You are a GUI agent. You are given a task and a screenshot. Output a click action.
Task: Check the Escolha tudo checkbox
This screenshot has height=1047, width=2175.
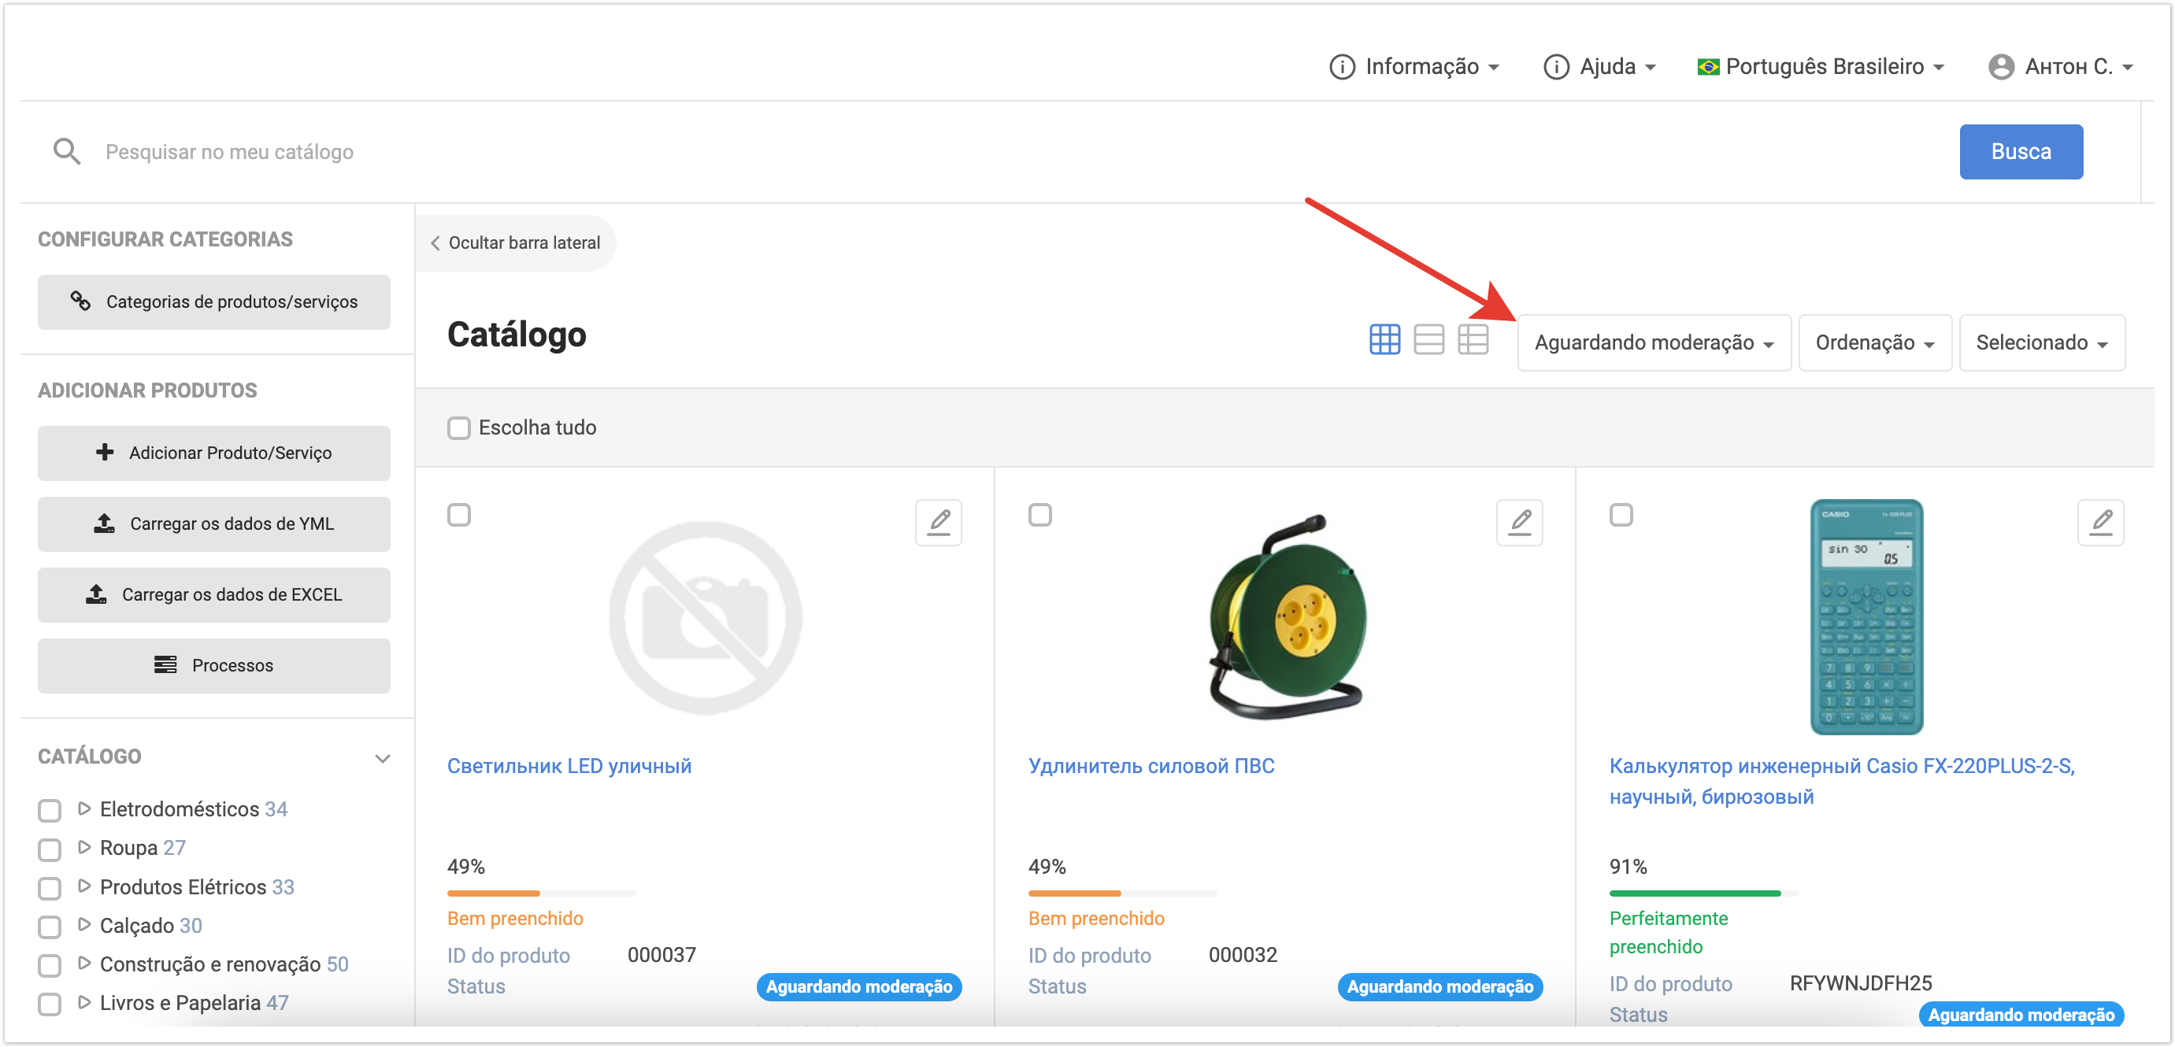[x=458, y=428]
